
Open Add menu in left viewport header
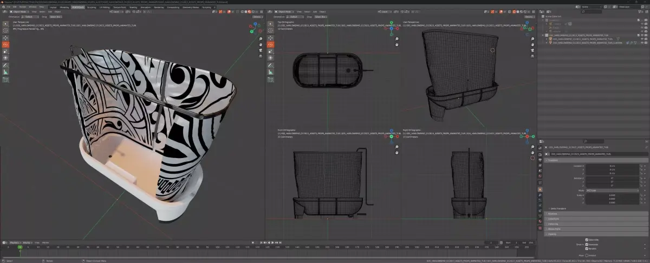pyautogui.click(x=50, y=11)
